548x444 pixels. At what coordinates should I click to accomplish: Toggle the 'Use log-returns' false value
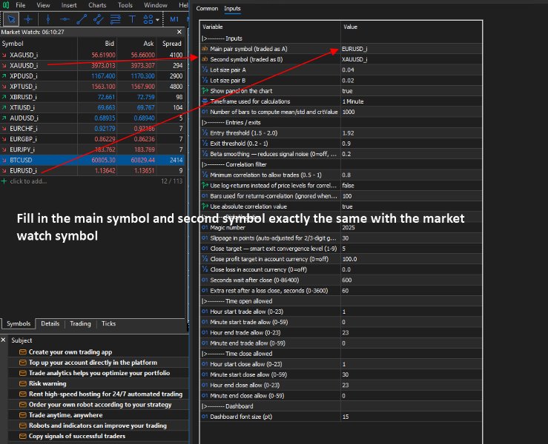pos(412,186)
